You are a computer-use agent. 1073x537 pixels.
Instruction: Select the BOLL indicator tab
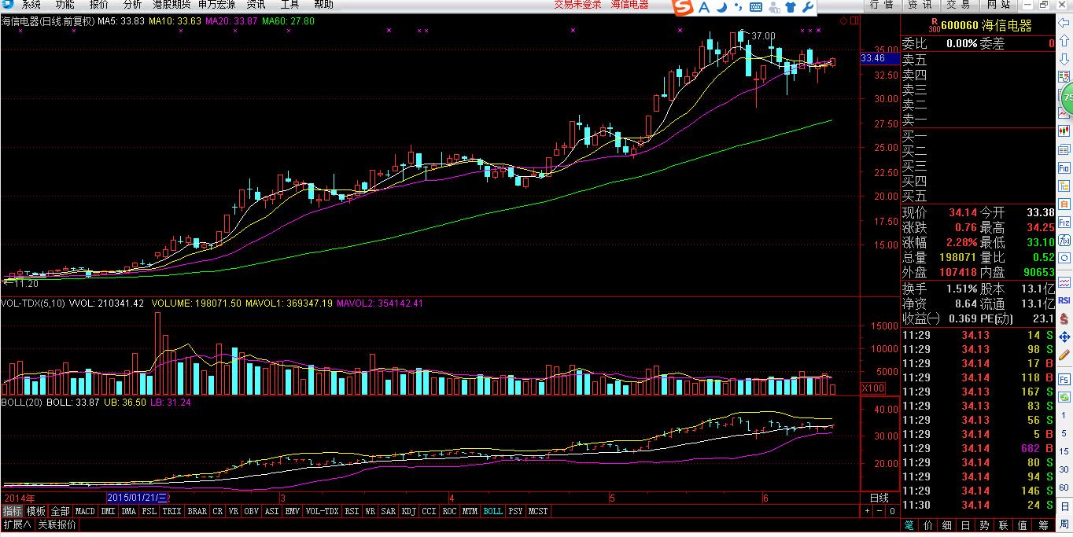492,511
